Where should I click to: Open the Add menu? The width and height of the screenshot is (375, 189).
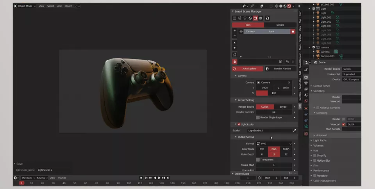[x=59, y=6]
